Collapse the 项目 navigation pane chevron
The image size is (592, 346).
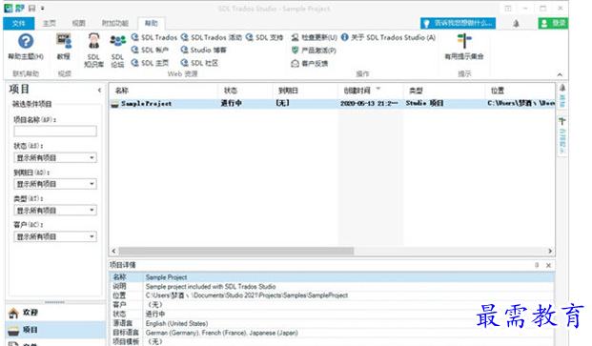tap(99, 90)
